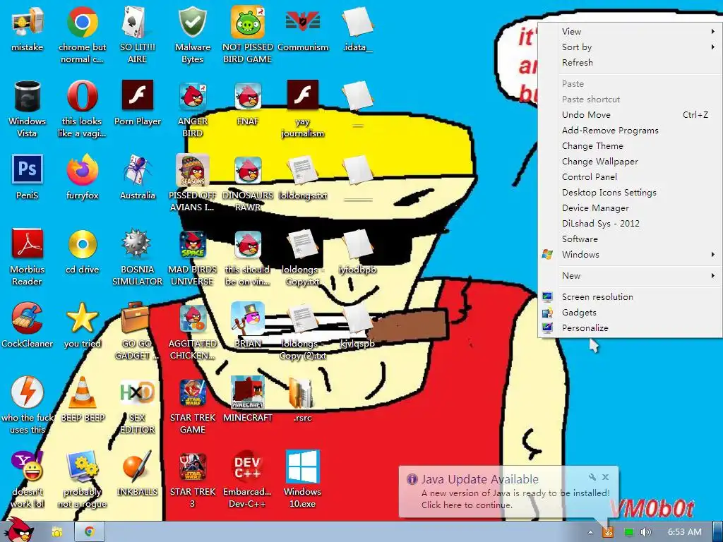Open Embarcadero Dev-C++ icon
This screenshot has width=723, height=542.
248,466
